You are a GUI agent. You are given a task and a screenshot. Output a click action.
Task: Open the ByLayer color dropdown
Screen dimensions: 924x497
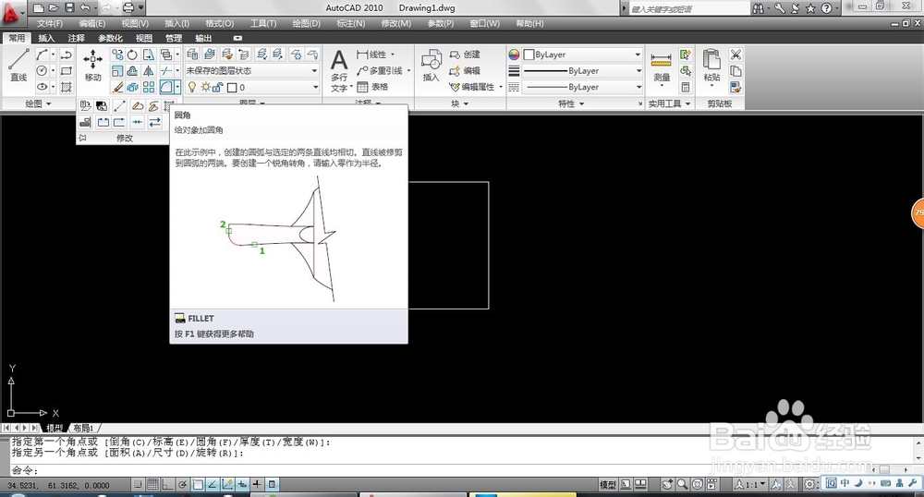point(582,55)
